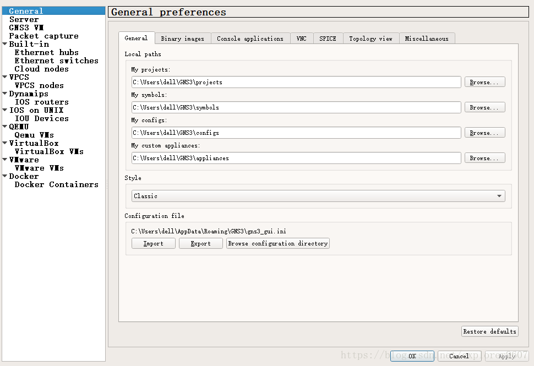This screenshot has width=534, height=366.
Task: Open the GNS3 VM preferences page
Action: click(26, 28)
